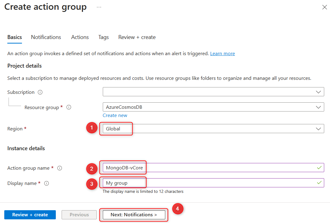Expand the Resource group dropdown
The image size is (330, 223).
[x=319, y=107]
